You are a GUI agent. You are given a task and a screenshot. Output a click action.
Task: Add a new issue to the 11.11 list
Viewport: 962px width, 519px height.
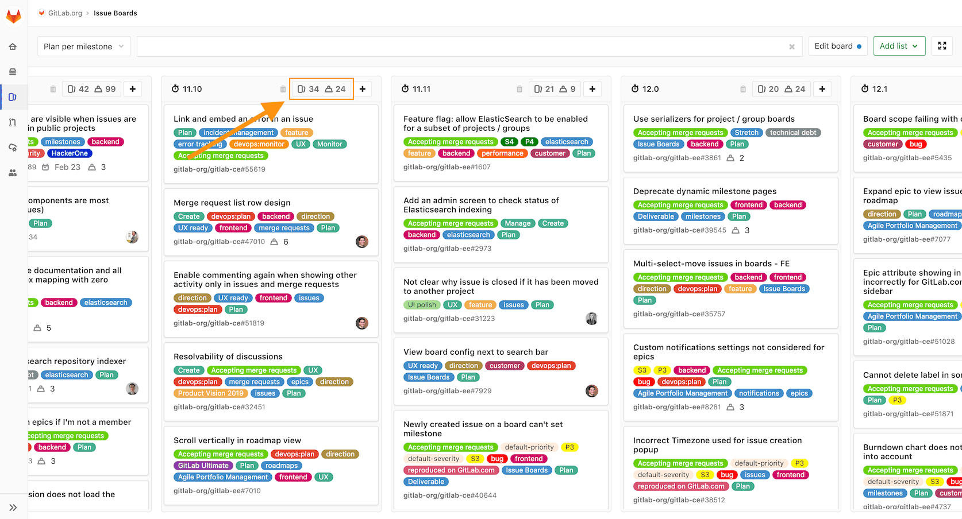click(x=592, y=88)
